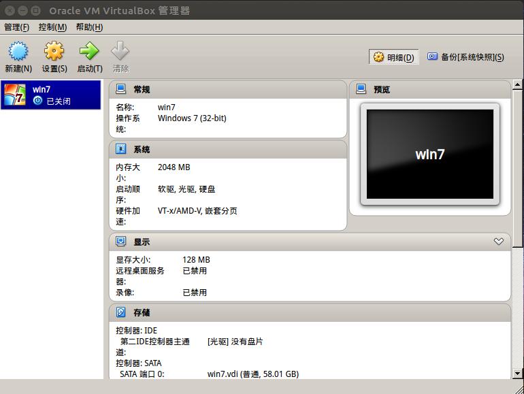Screen dimensions: 524x394
Task: Click the 'Windows 7 (32-bit)' OS value
Action: click(x=192, y=118)
